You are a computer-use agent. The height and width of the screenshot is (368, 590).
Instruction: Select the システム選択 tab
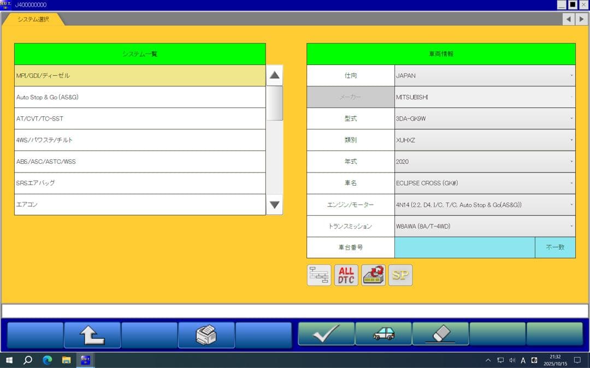coord(33,19)
